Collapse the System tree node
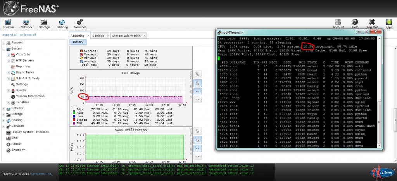The width and height of the screenshot is (397, 181). pos(4,49)
